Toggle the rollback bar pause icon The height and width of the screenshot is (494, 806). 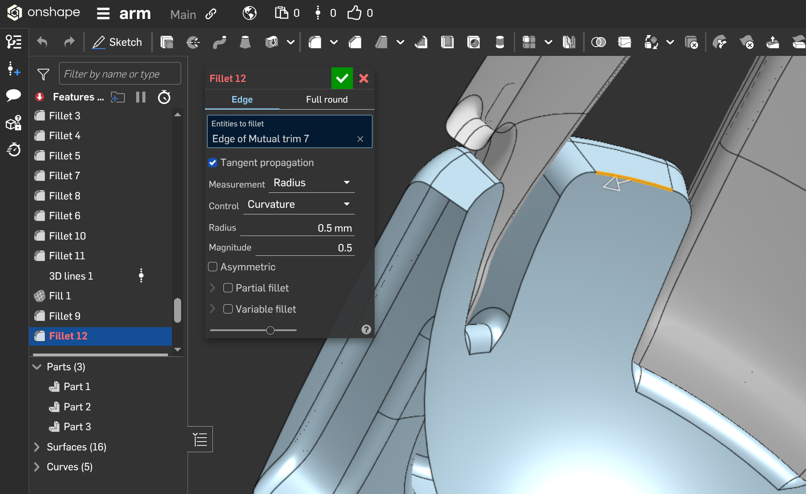pos(141,97)
